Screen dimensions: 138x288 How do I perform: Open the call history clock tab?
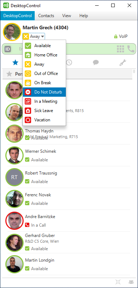[69, 63]
